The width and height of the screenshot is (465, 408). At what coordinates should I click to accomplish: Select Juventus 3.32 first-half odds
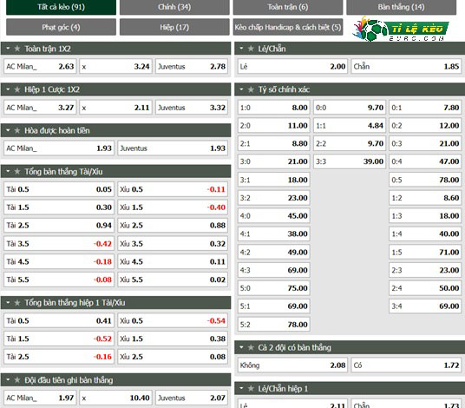(192, 108)
